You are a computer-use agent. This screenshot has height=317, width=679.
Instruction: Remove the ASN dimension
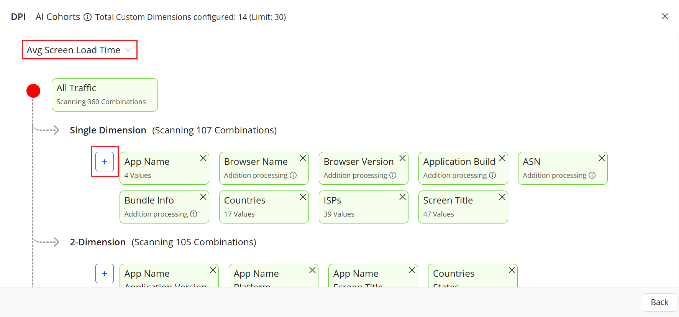(602, 158)
